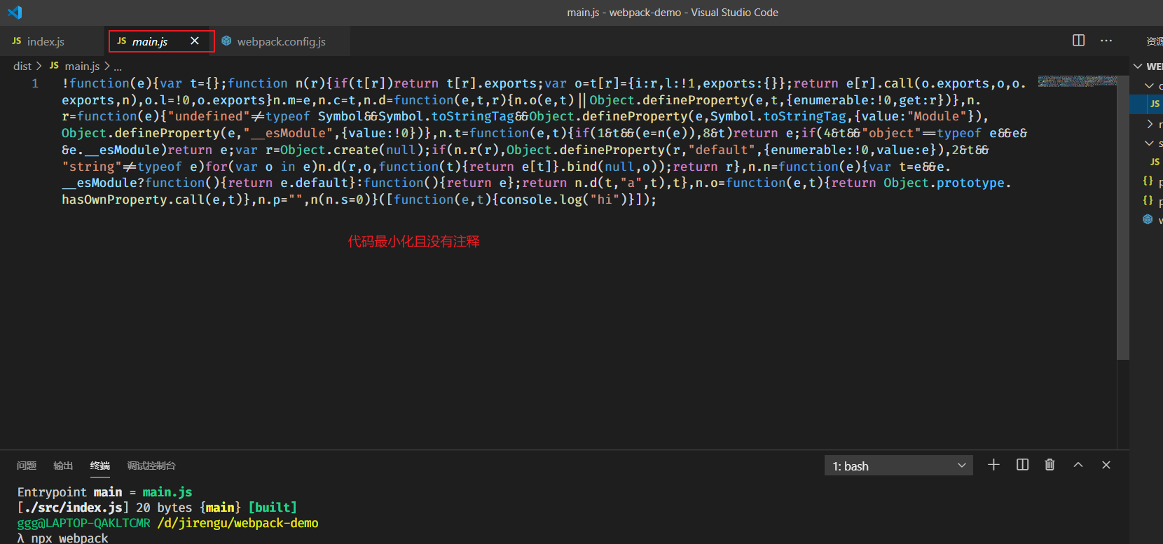
Task: Select the 终端 (Terminal) panel tab
Action: tap(100, 466)
